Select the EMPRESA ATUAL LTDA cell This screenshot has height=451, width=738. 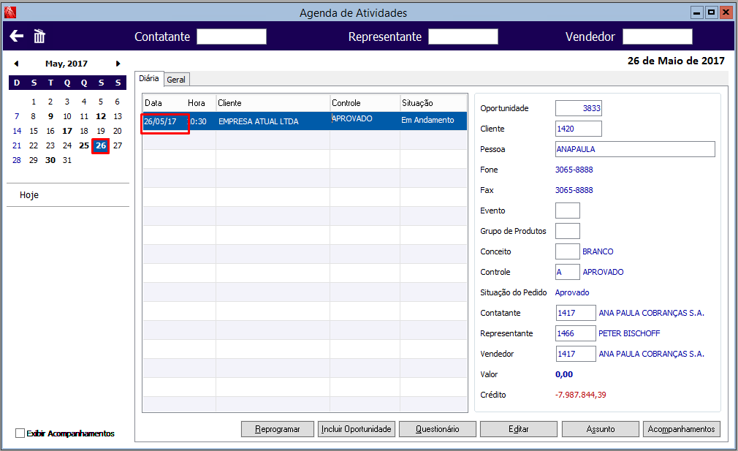click(273, 121)
